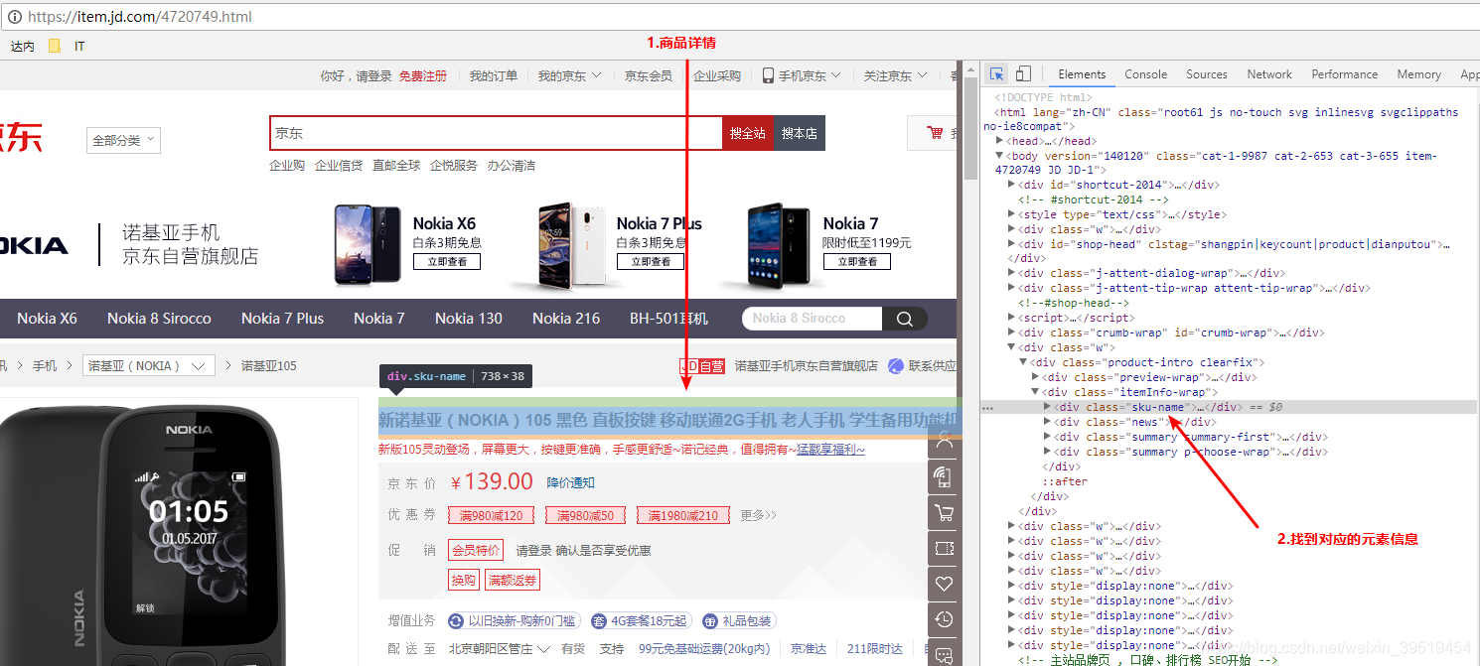Click the sidebar coupon ticket icon
The image size is (1480, 666).
point(944,548)
